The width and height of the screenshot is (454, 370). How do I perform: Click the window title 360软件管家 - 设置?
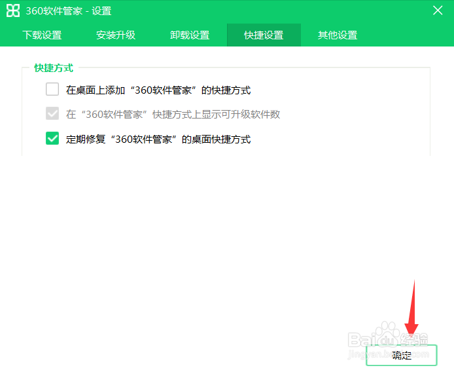click(x=69, y=11)
